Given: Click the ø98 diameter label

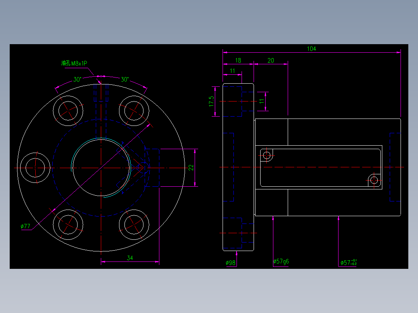Looking at the screenshot, I should pos(231,263).
